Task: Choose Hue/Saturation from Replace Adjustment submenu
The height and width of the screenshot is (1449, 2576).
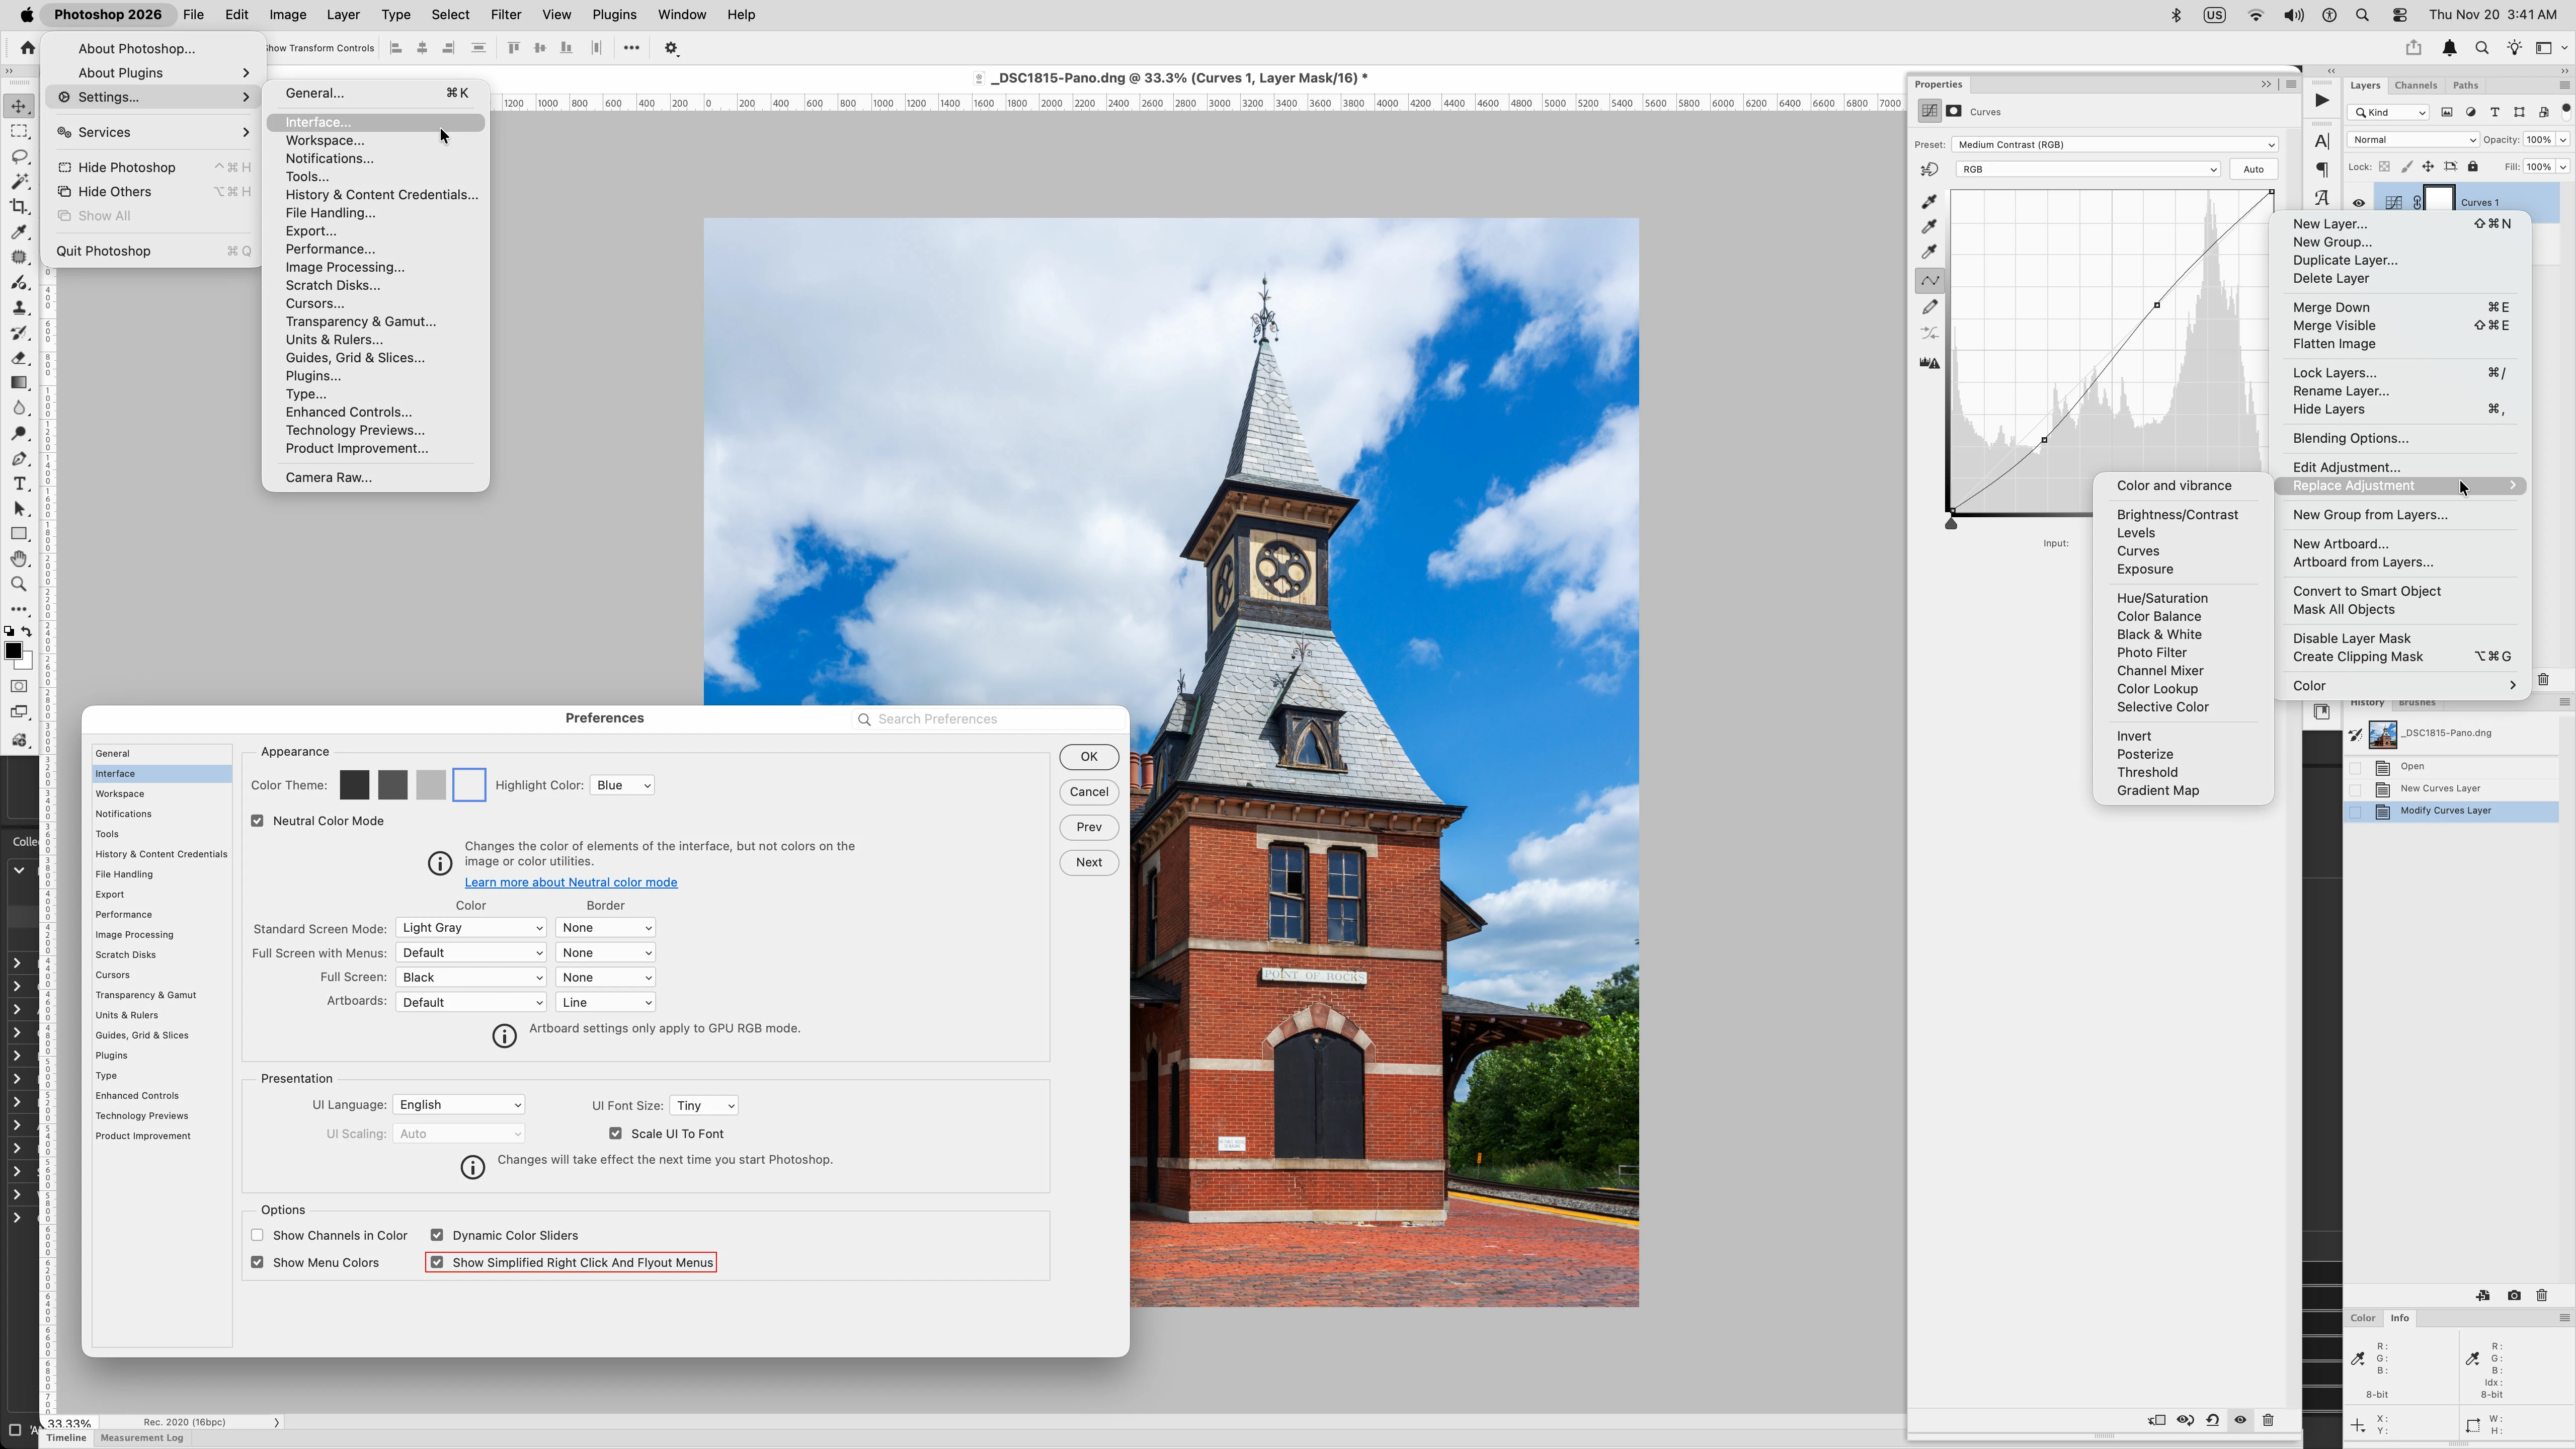Action: tap(2162, 598)
